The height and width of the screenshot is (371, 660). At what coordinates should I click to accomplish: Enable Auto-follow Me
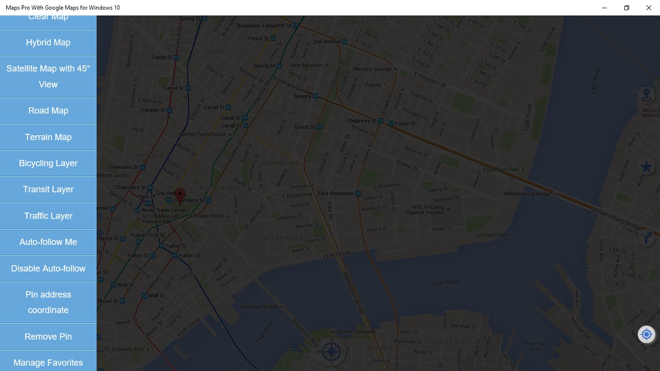coord(48,242)
